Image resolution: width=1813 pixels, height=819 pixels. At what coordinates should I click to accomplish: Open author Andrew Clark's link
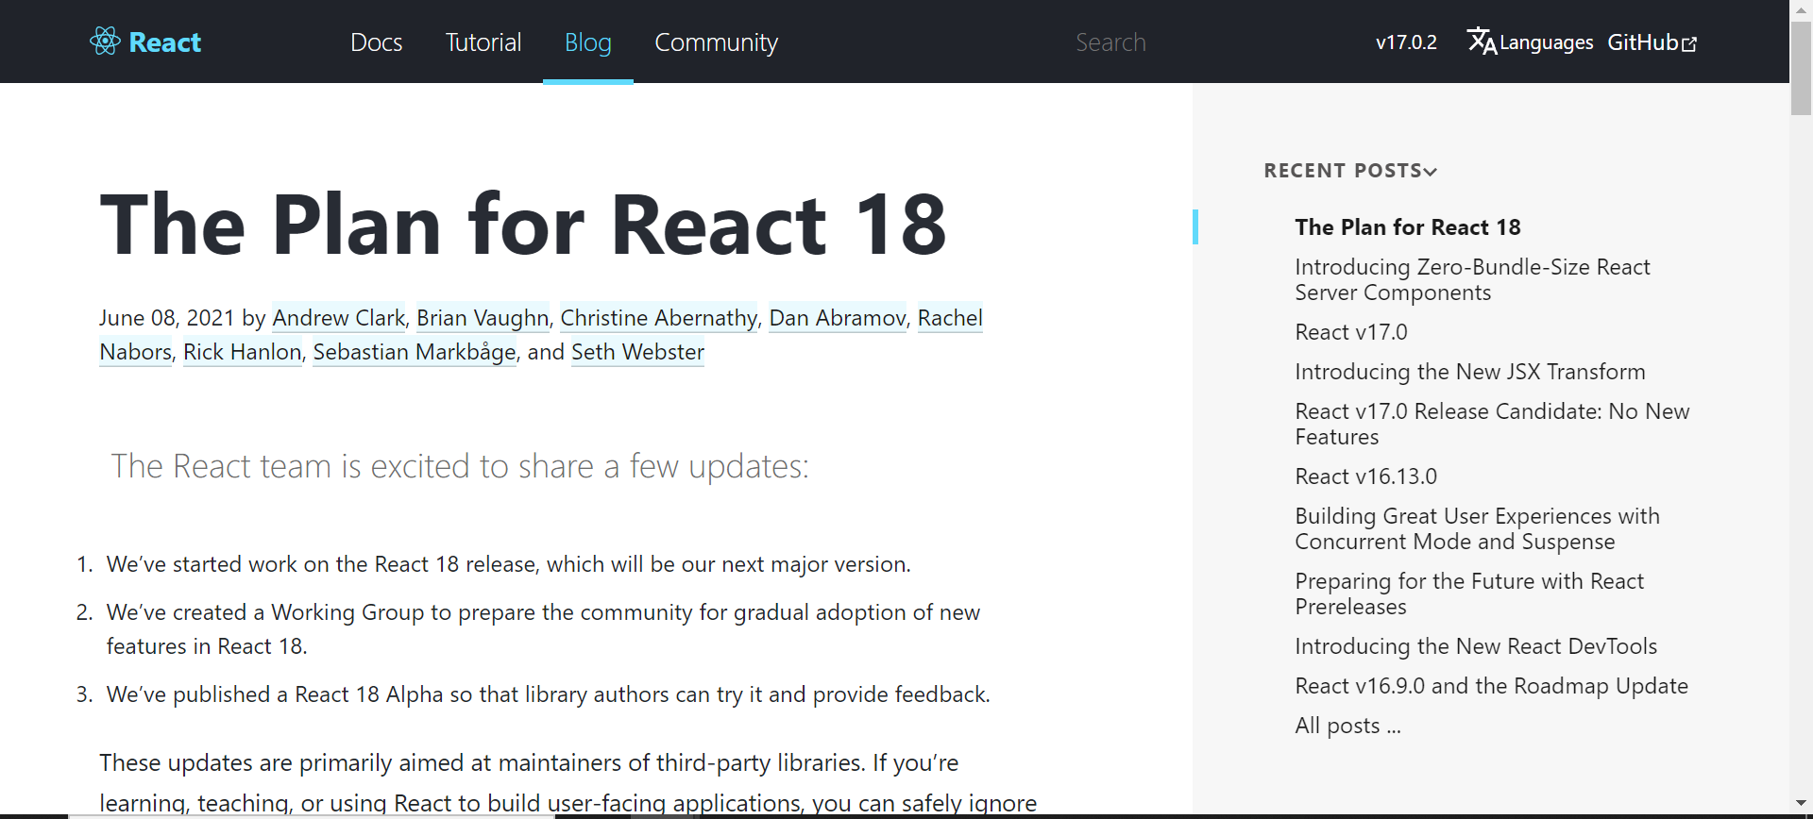339,318
